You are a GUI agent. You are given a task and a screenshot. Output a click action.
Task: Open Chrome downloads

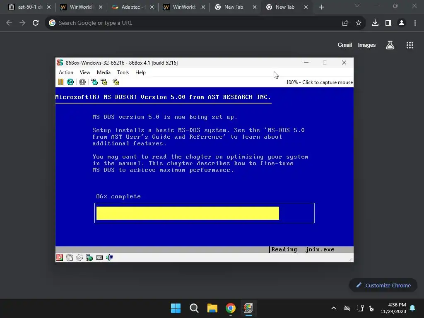tap(375, 23)
